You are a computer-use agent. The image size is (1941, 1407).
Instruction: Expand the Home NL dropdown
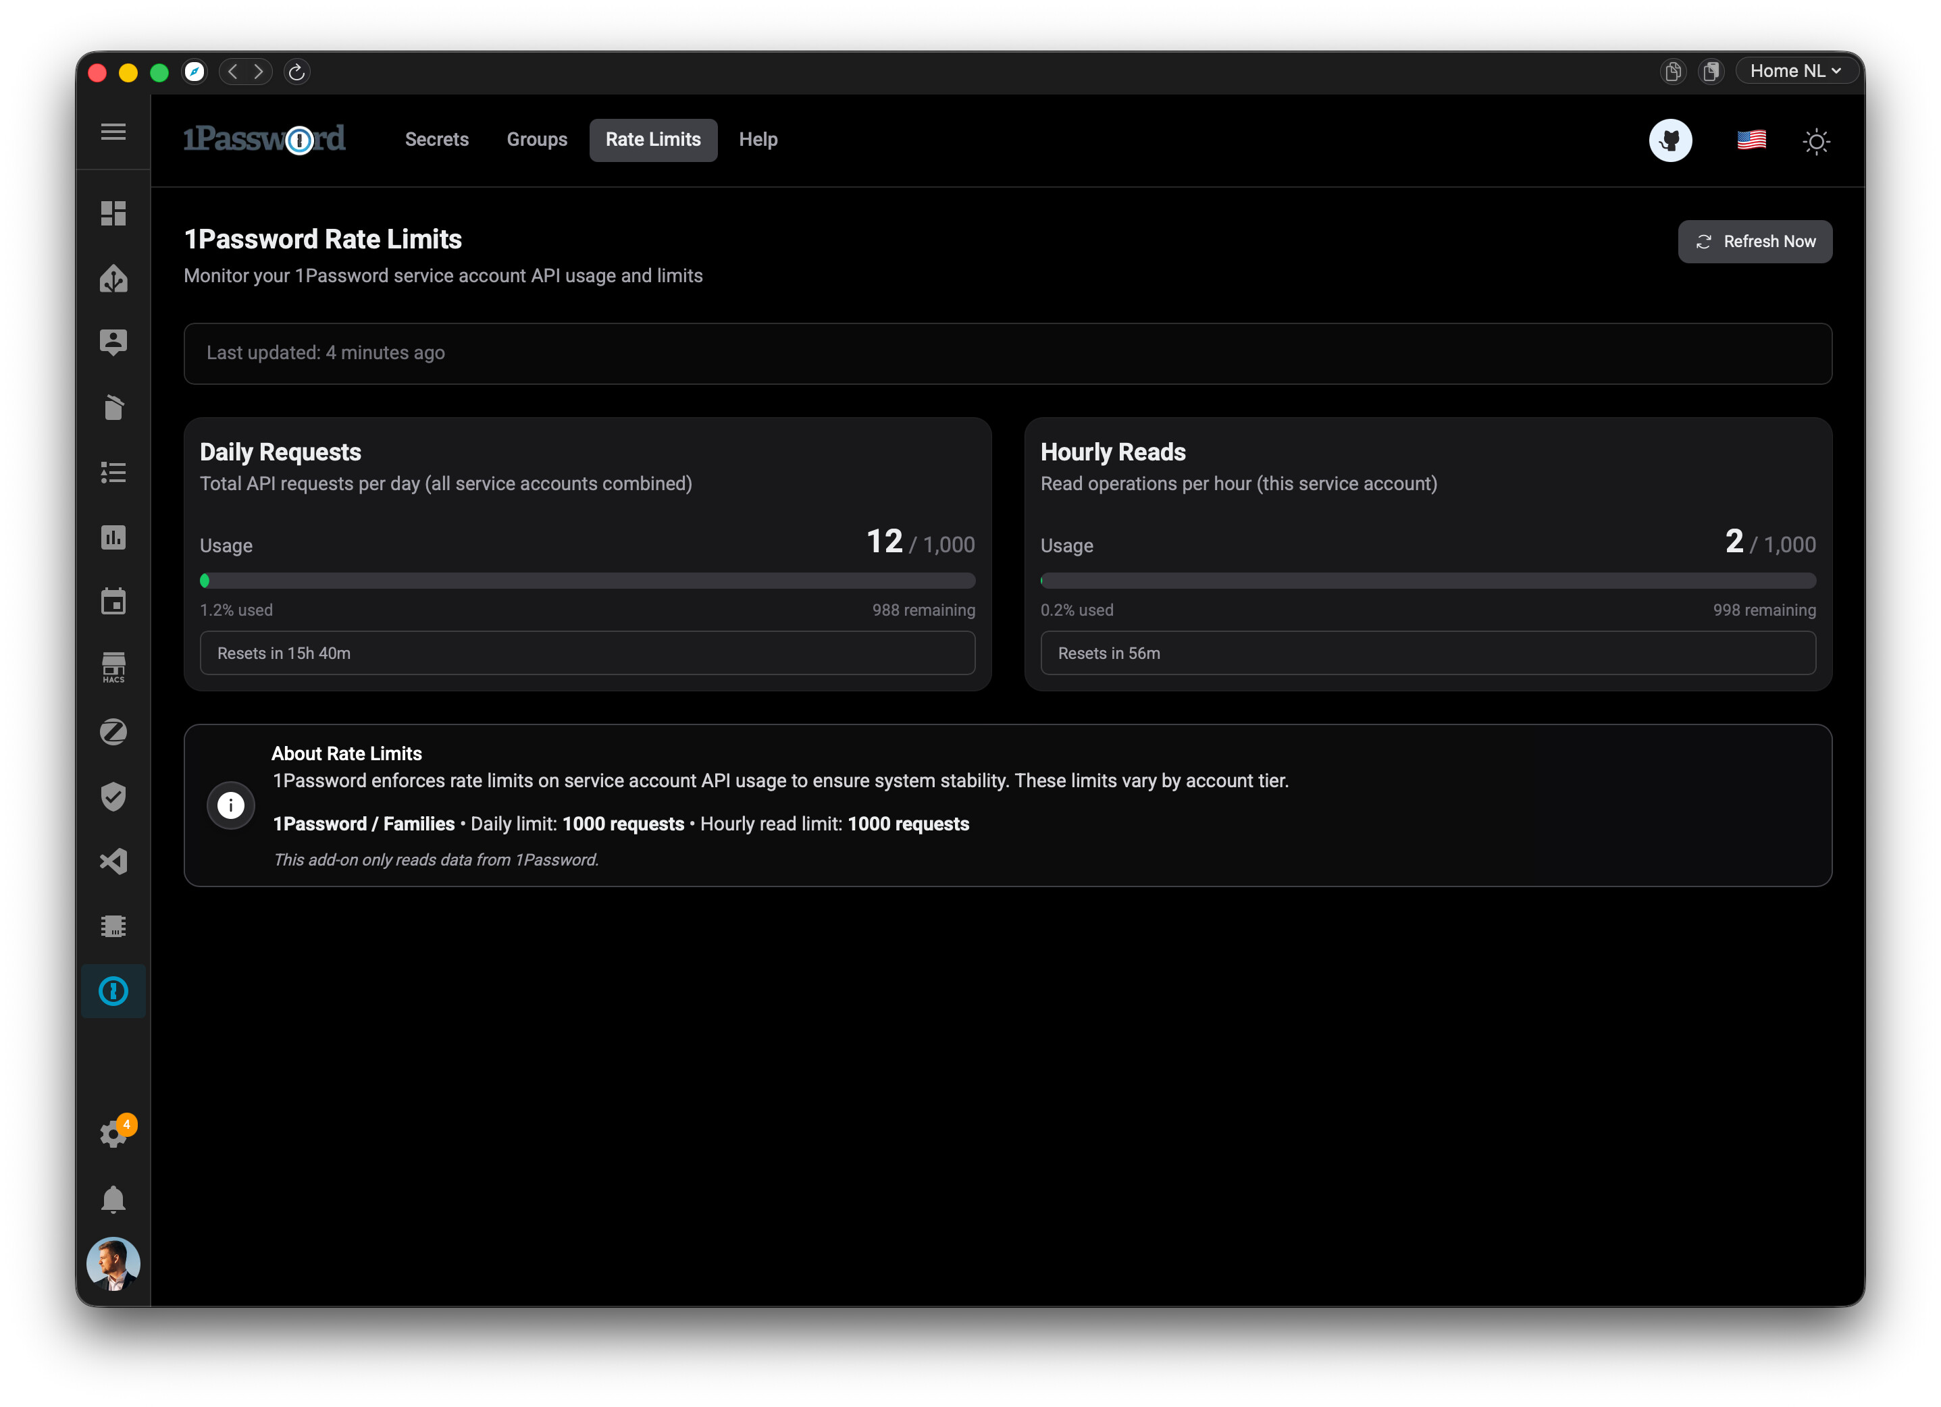click(x=1794, y=71)
